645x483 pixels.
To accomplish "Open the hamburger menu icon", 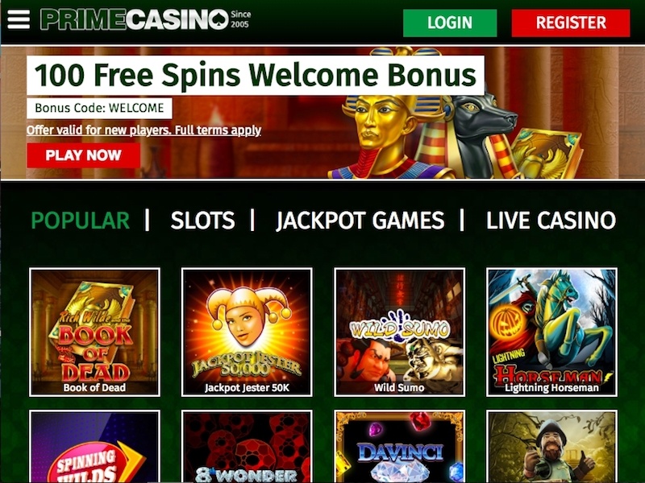I will (19, 19).
